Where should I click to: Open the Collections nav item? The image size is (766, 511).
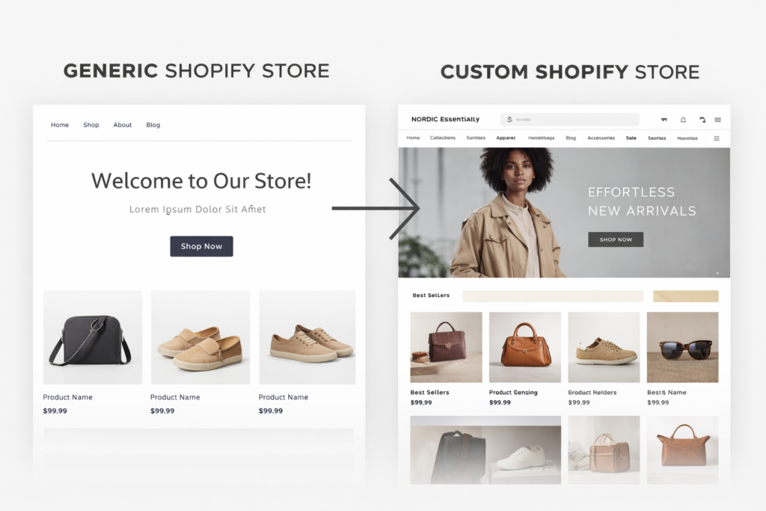443,138
